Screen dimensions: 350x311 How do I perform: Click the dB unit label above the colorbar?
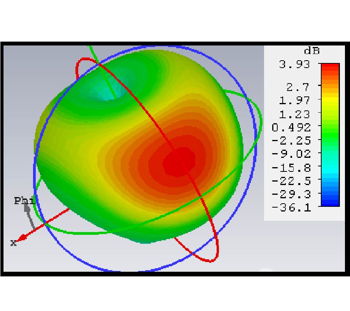pos(311,51)
